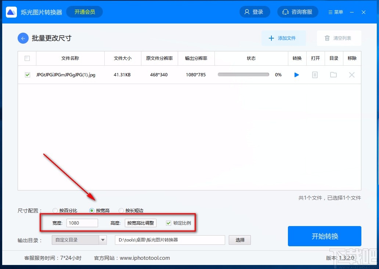Check the select-all checkbox in table header

pyautogui.click(x=27, y=58)
